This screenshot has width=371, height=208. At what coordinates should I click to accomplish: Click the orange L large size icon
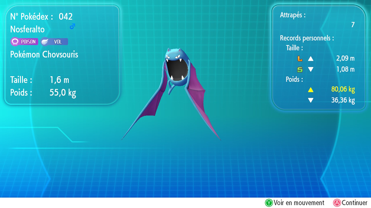(x=300, y=59)
